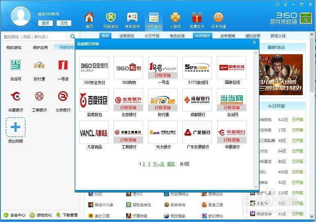This screenshot has width=316, height=222.
Task: Click the 注册 register button
Action: pos(64,23)
